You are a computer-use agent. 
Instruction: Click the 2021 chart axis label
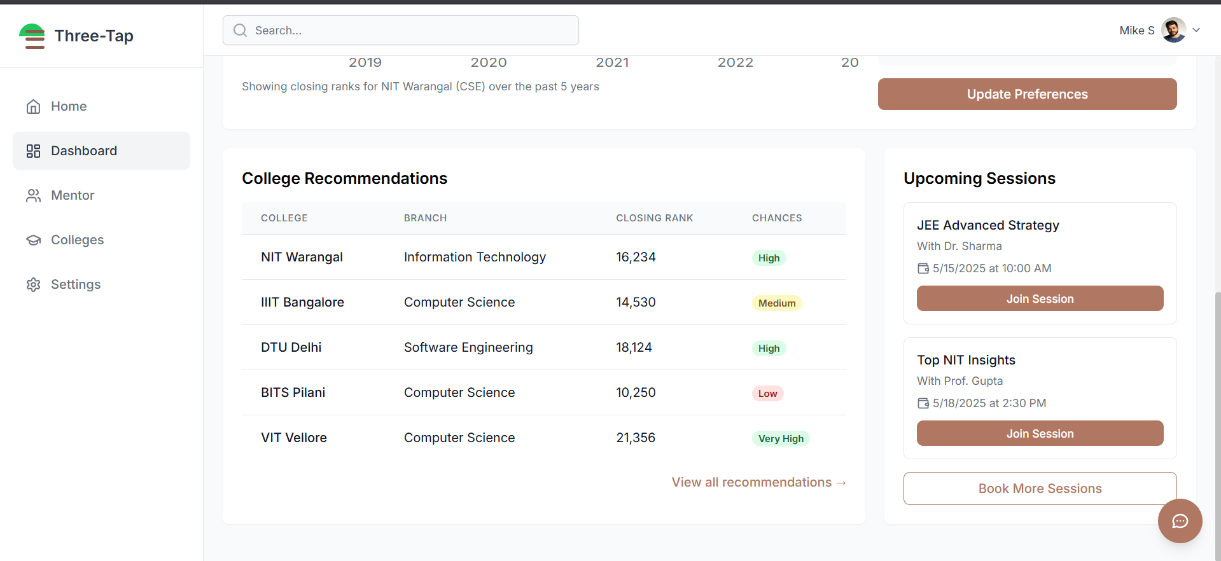pos(612,62)
